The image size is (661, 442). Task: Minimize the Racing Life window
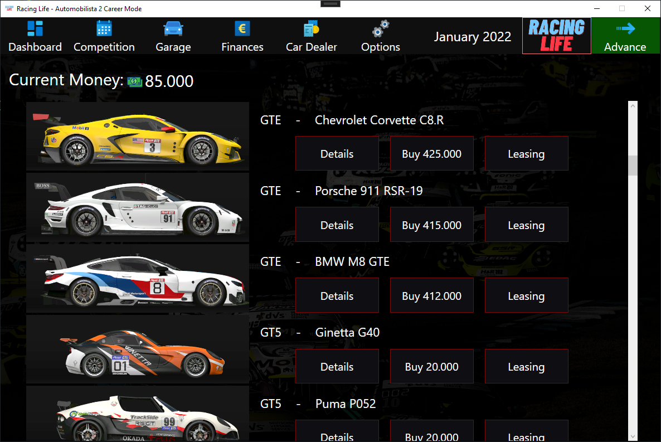597,8
